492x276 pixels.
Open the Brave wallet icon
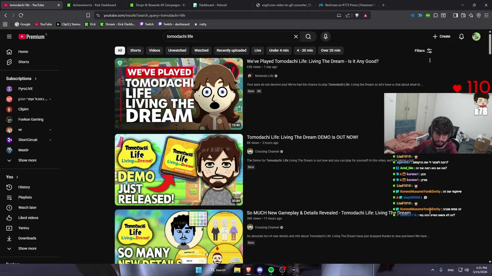pyautogui.click(x=463, y=15)
